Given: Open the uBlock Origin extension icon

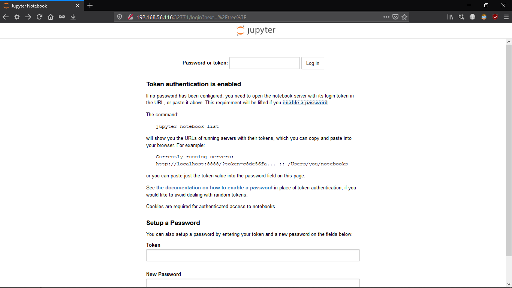Looking at the screenshot, I should 495,17.
